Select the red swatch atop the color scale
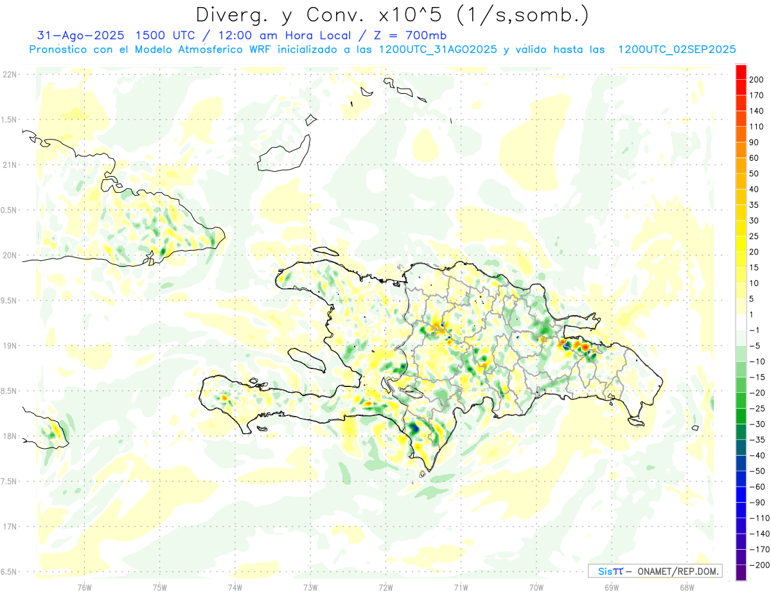 pos(741,72)
